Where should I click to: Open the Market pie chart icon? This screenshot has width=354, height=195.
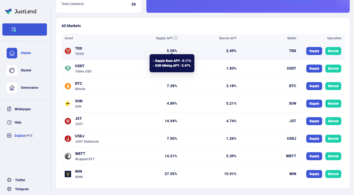pyautogui.click(x=12, y=70)
